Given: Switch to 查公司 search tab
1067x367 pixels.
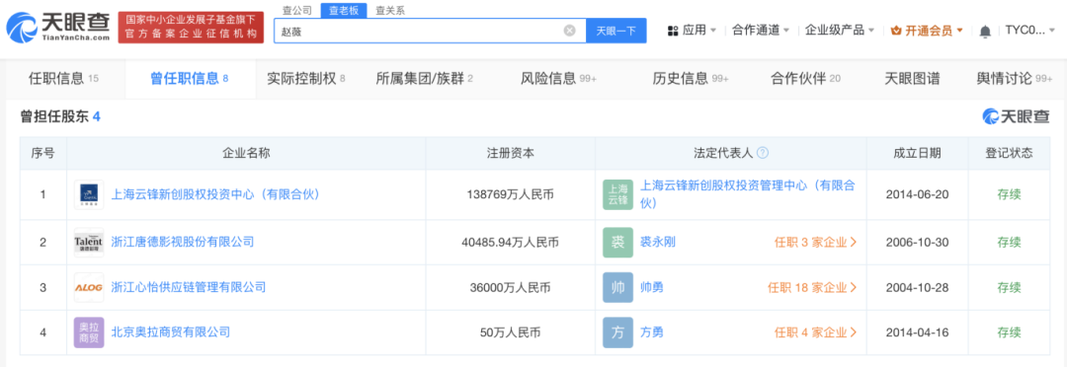Looking at the screenshot, I should tap(296, 10).
